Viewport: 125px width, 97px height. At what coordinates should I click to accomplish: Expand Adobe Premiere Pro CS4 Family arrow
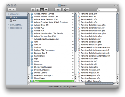click(73, 33)
